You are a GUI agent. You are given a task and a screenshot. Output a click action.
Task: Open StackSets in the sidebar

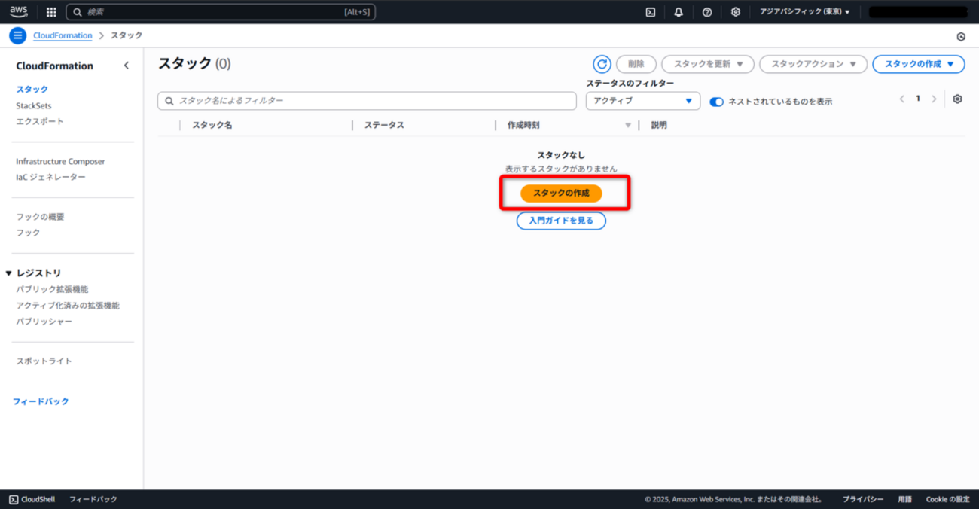pos(34,106)
